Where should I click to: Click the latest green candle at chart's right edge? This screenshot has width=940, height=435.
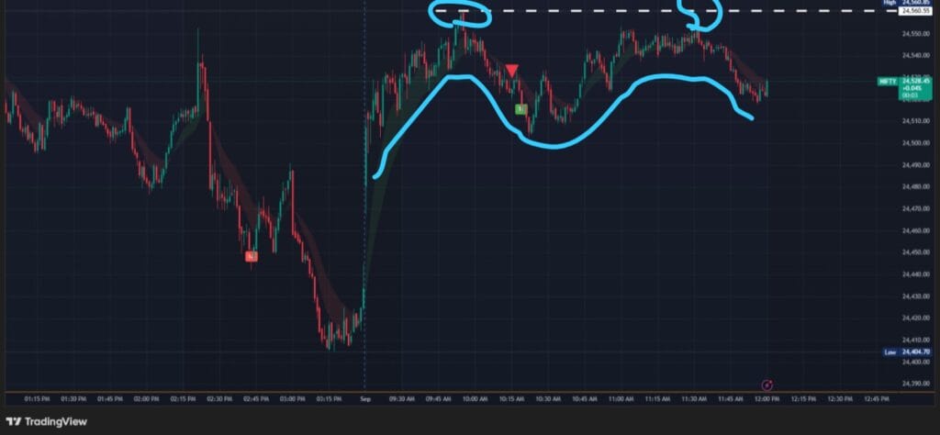coord(767,86)
